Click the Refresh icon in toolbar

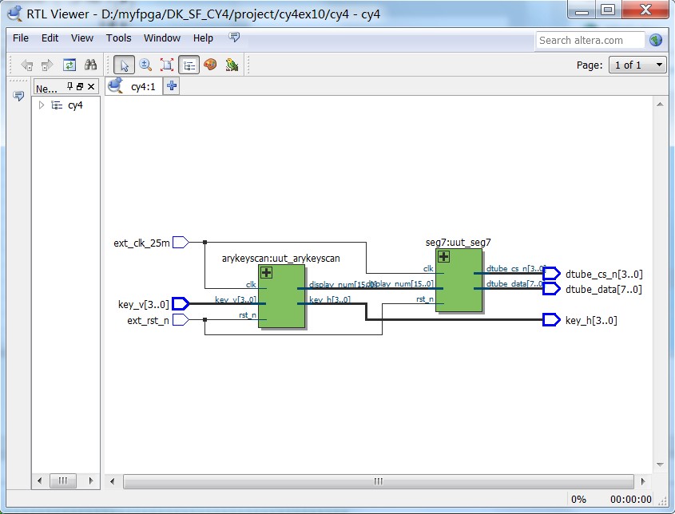[x=69, y=65]
